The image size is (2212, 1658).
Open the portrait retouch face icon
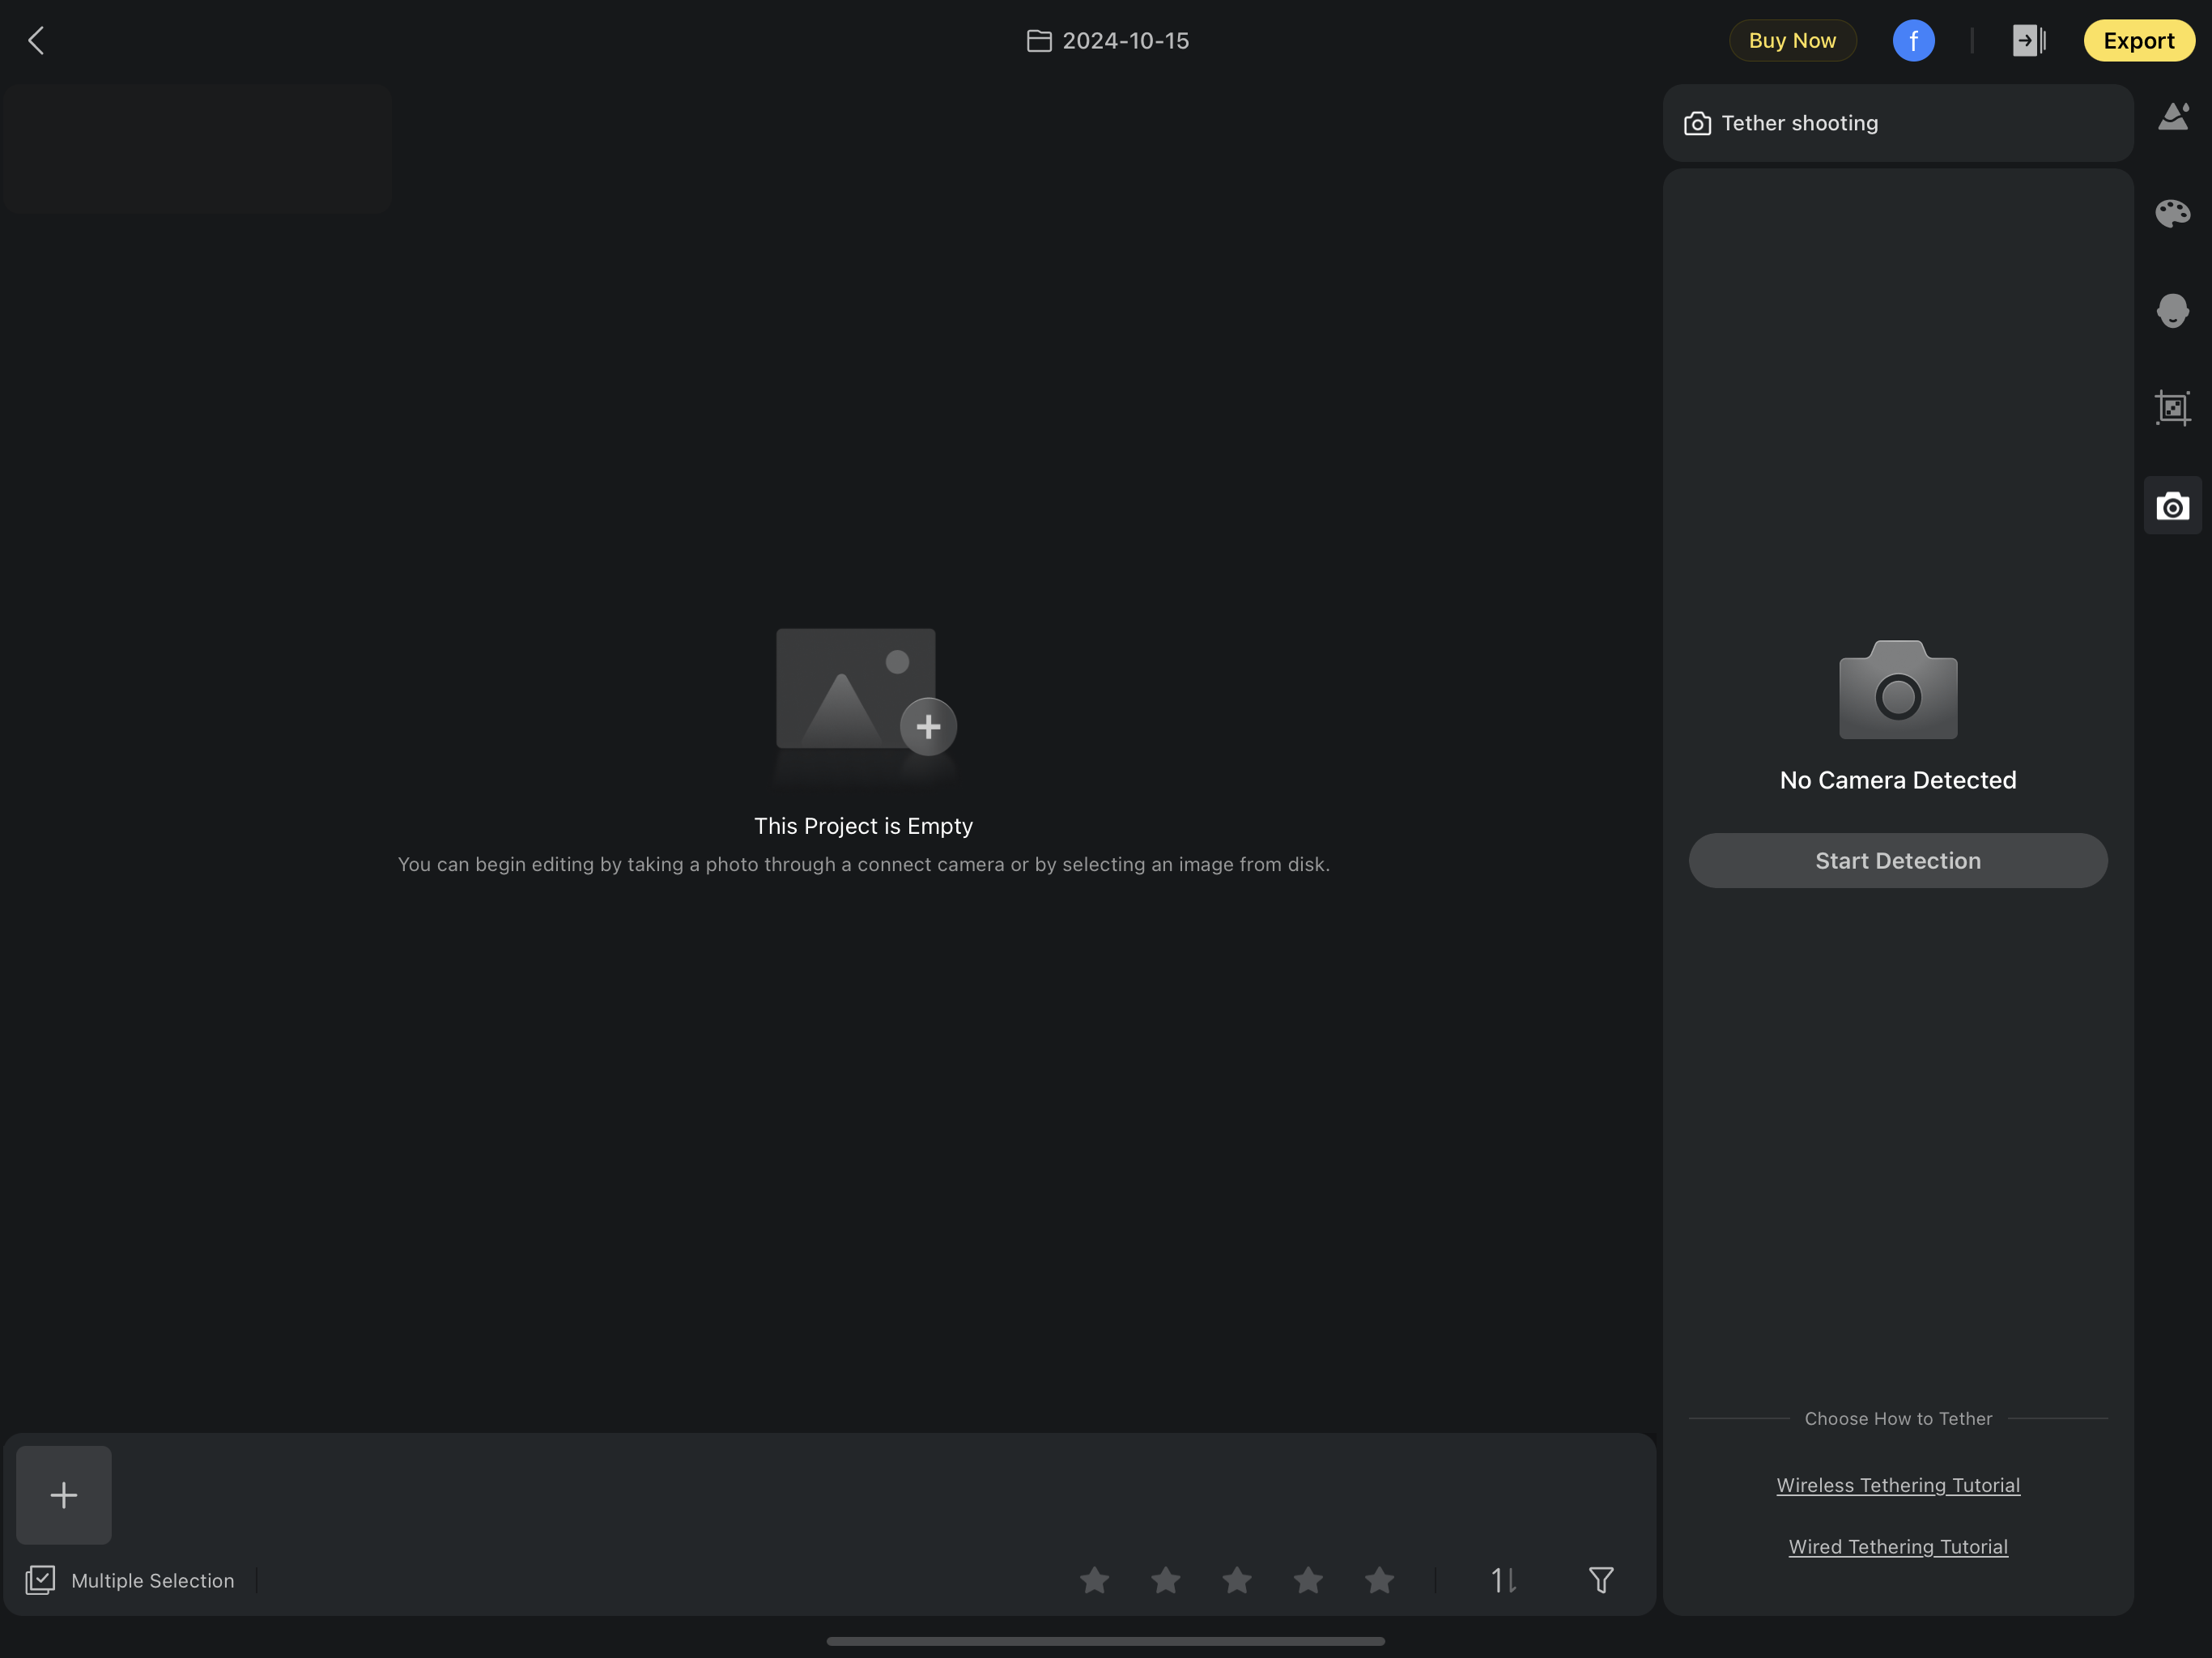[x=2172, y=311]
